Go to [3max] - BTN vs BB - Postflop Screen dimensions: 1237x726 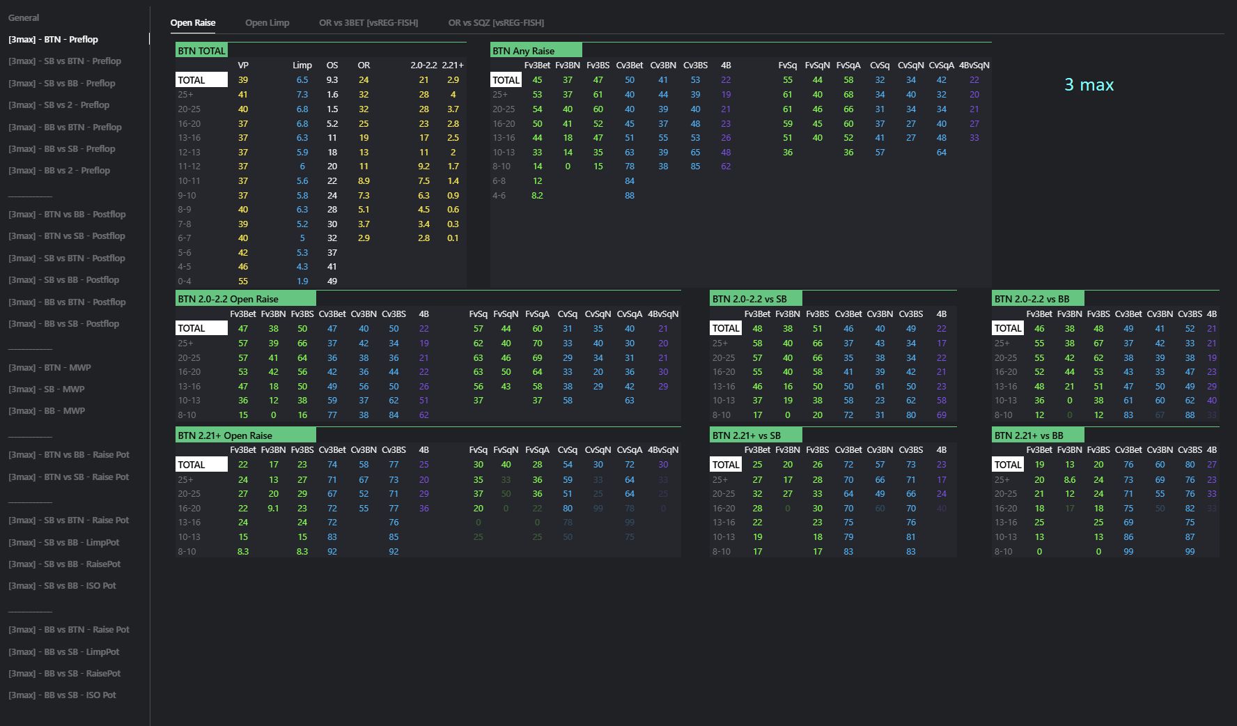[x=67, y=215]
